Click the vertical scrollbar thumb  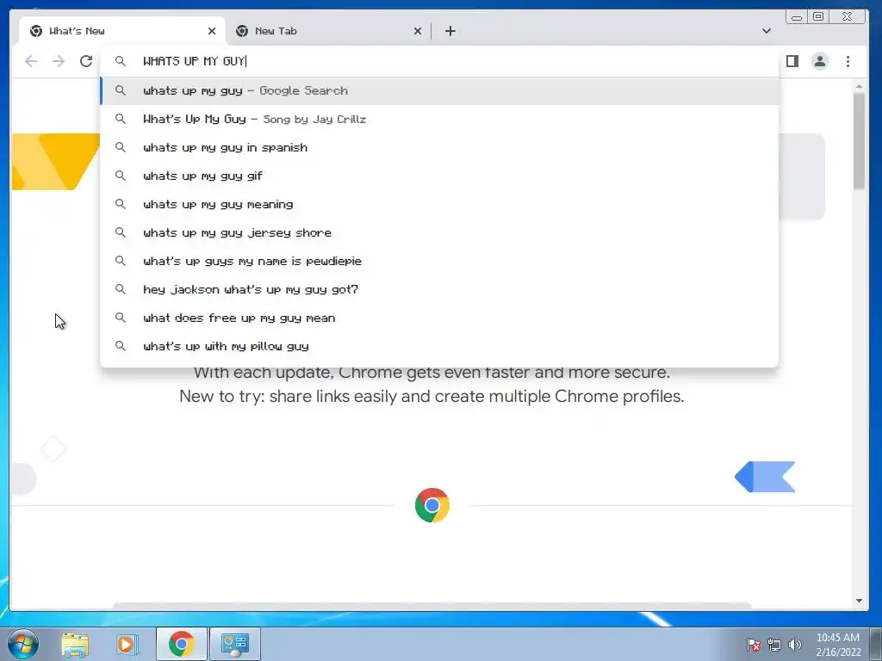pyautogui.click(x=859, y=140)
